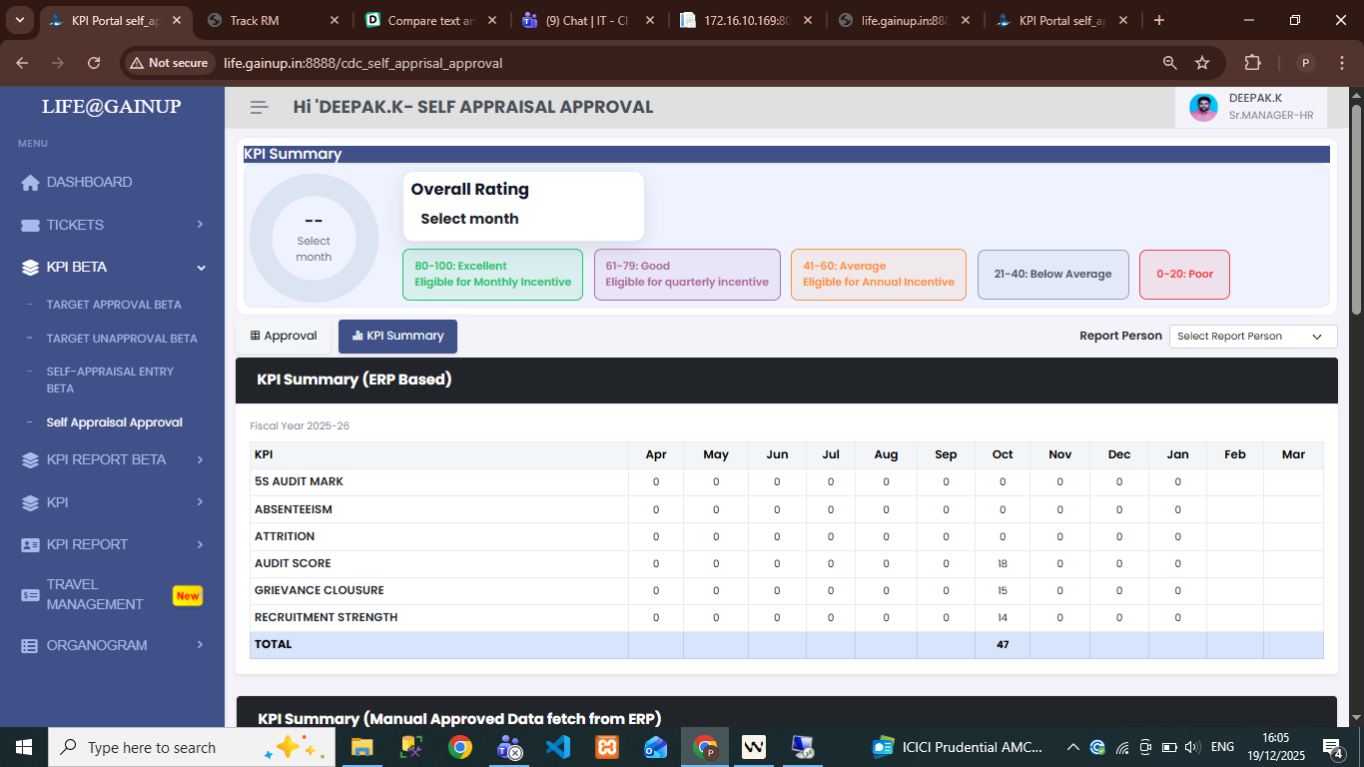This screenshot has width=1364, height=767.
Task: Reload the page using refresh icon
Action: pos(94,63)
